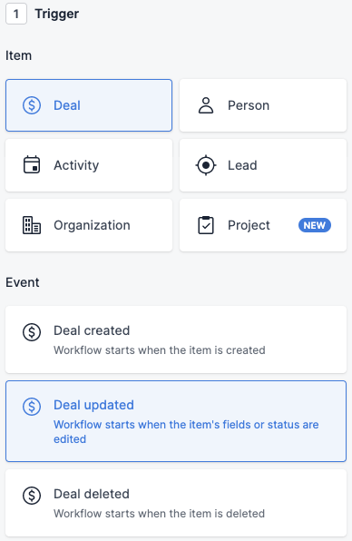Select Deal as the trigger item

click(x=89, y=105)
